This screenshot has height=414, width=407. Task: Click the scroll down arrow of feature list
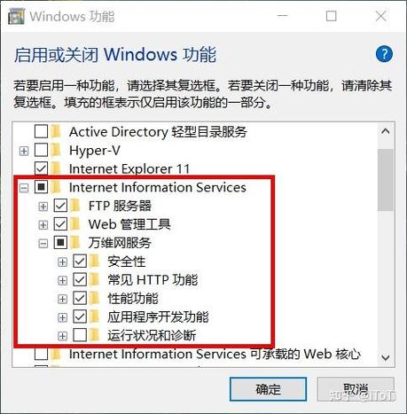click(386, 358)
